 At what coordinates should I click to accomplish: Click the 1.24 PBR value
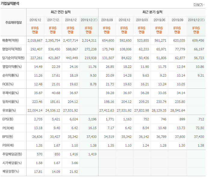point(146,145)
